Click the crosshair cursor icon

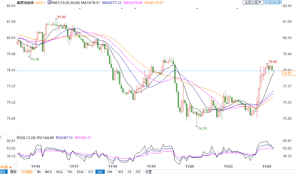(266, 3)
